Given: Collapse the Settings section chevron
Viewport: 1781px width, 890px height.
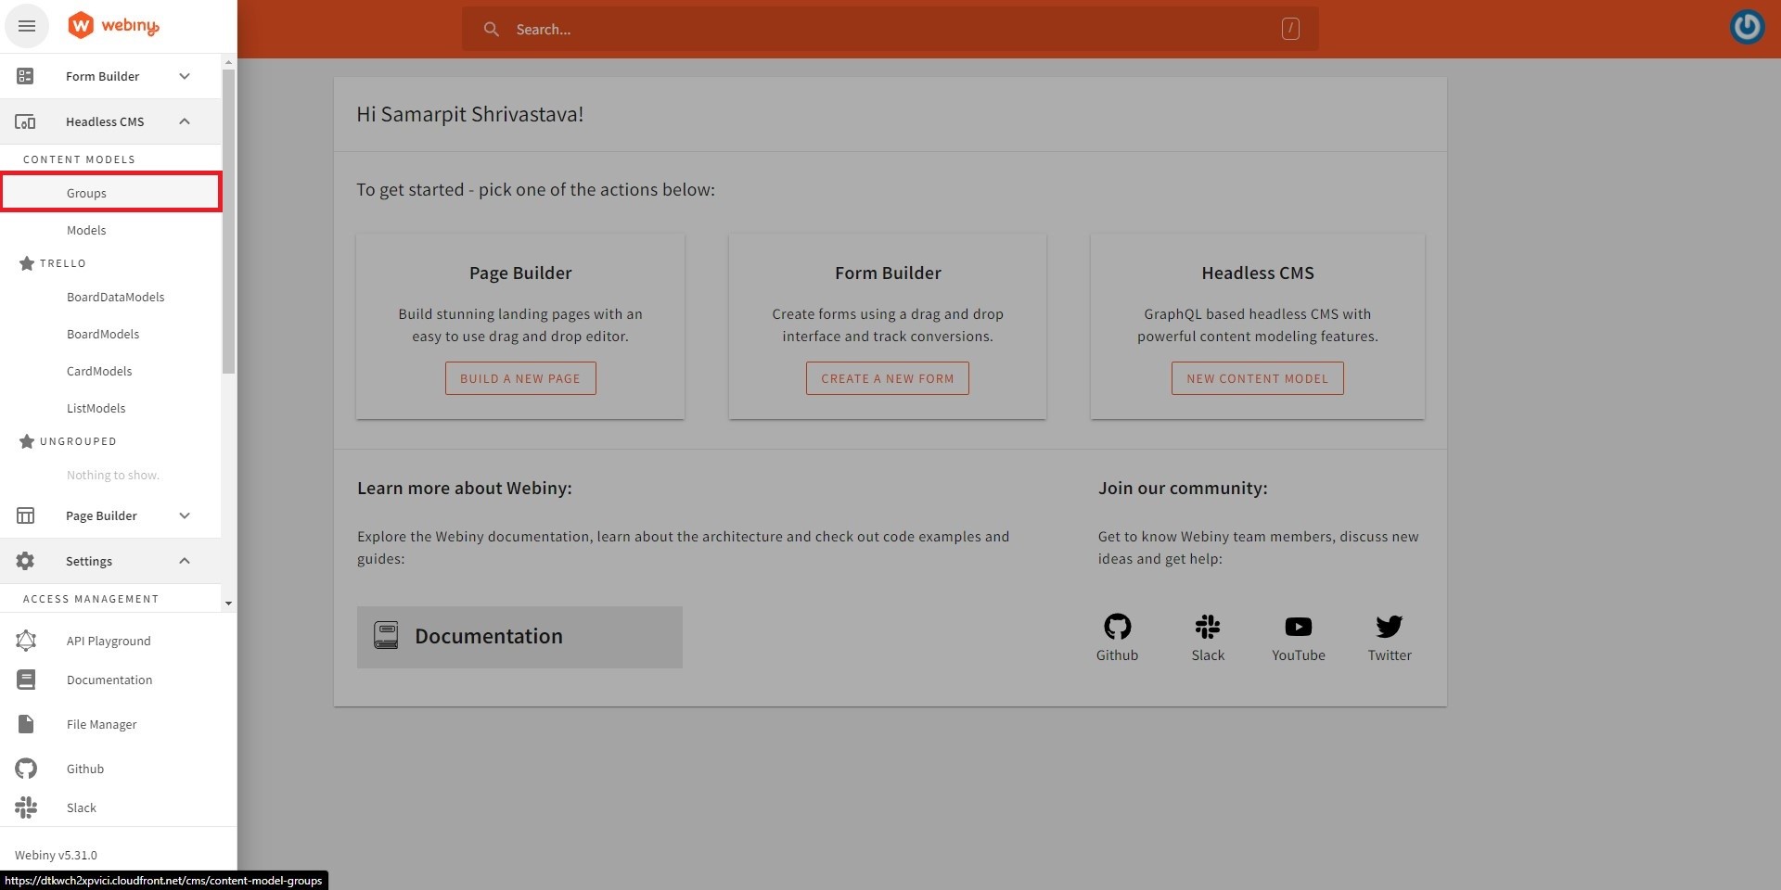Looking at the screenshot, I should [185, 561].
